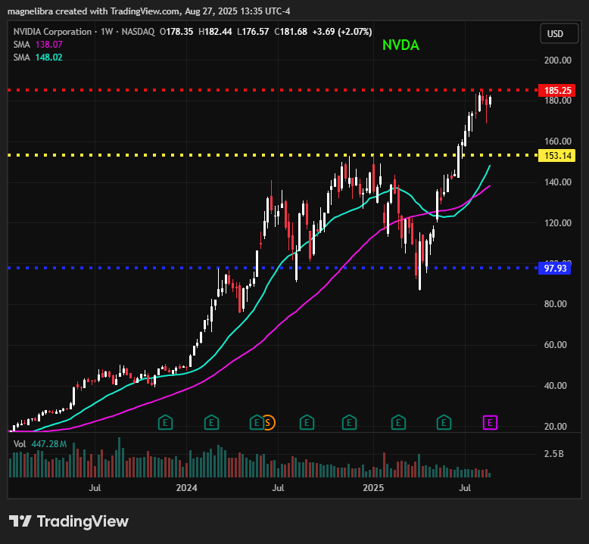
Task: Select the SMA 148.02 indicator legend
Action: [38, 58]
